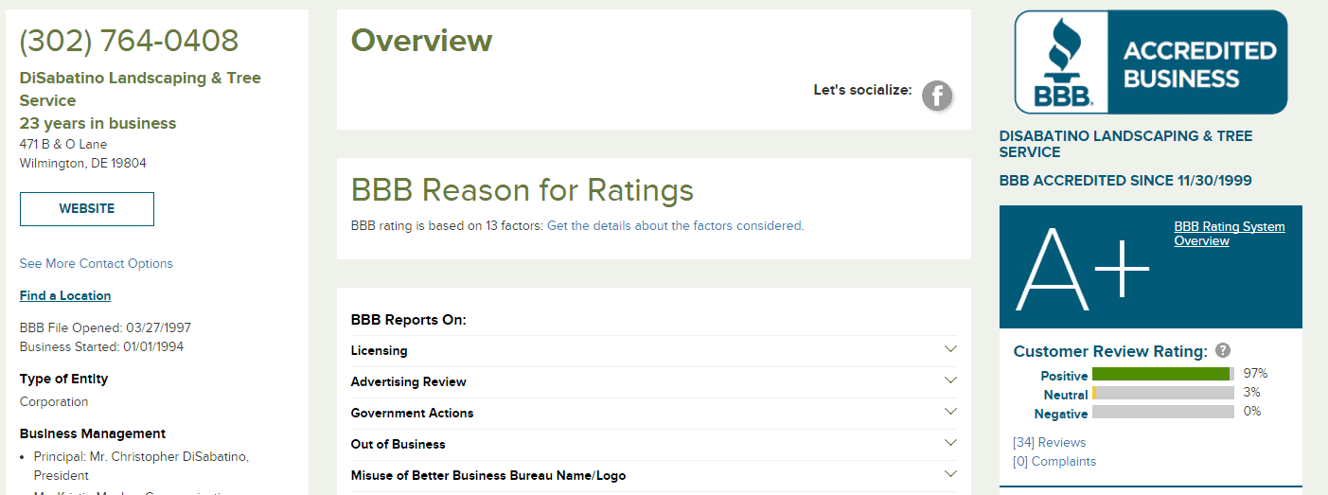Expand the Licensing section chevron

point(951,349)
